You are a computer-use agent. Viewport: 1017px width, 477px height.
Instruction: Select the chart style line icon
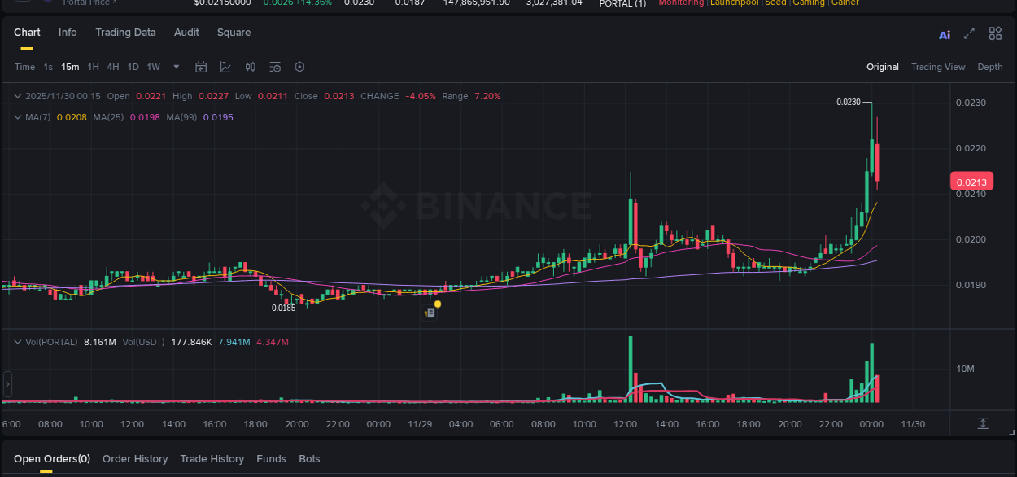(x=225, y=67)
